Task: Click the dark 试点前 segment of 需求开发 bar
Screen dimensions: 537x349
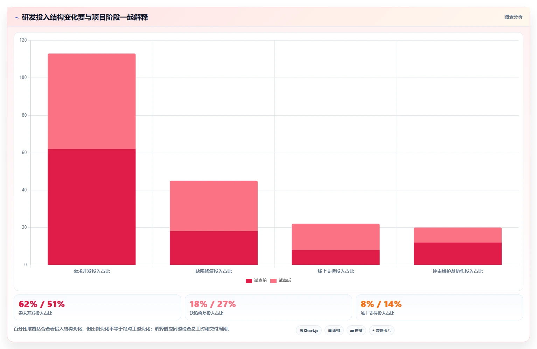Action: click(92, 207)
